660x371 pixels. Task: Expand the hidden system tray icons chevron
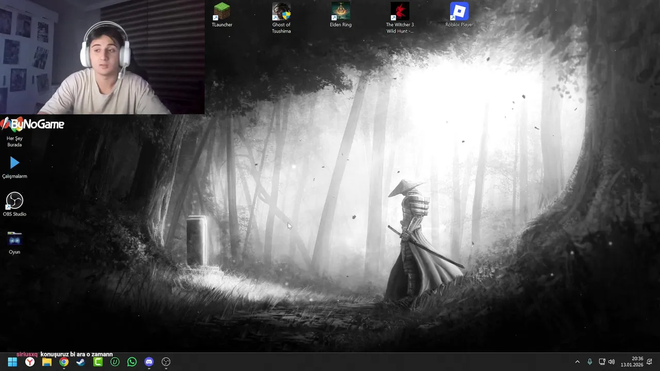pos(577,362)
